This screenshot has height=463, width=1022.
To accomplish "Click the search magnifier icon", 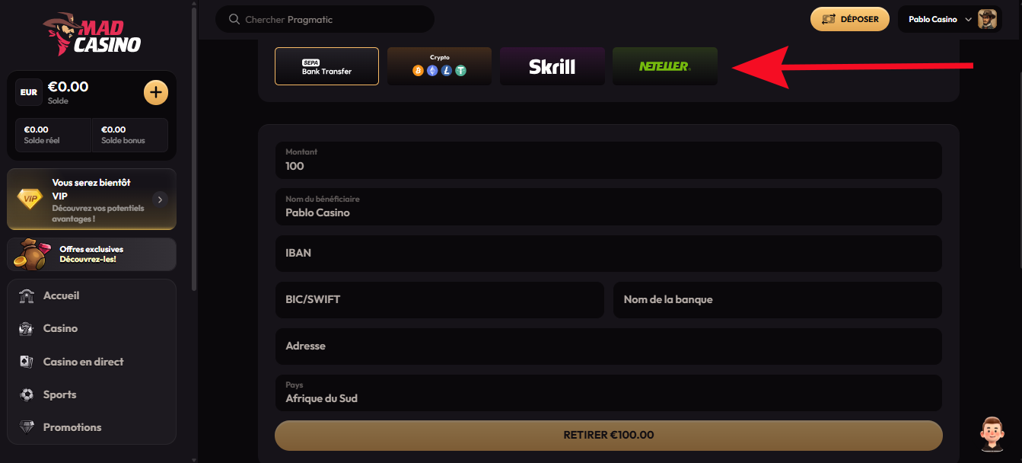I will [234, 19].
